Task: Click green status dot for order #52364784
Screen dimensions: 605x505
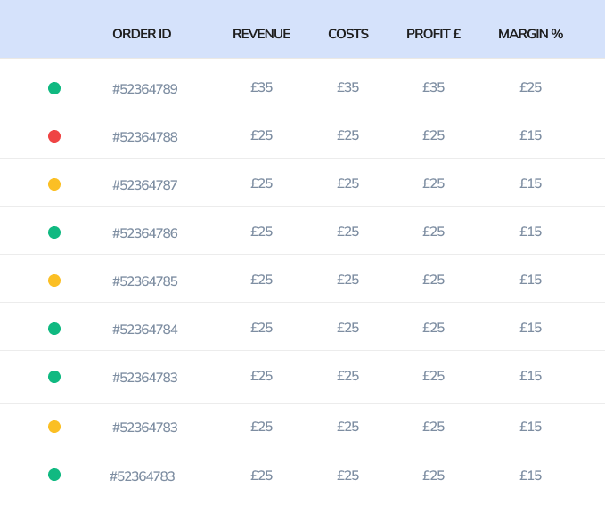Action: coord(54,329)
